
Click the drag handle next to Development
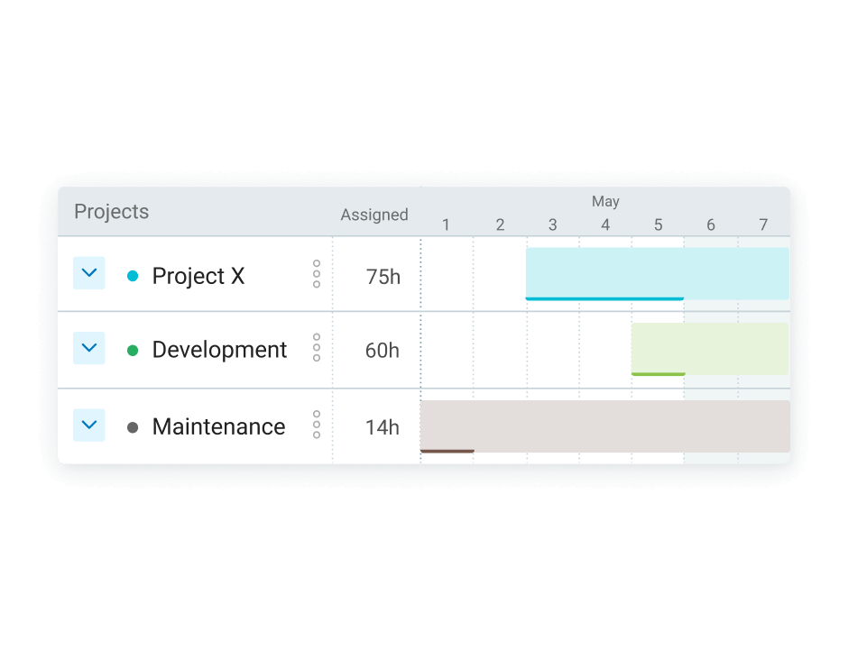tap(318, 350)
